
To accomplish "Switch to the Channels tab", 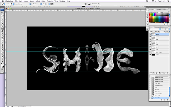I will pyautogui.click(x=157, y=27).
